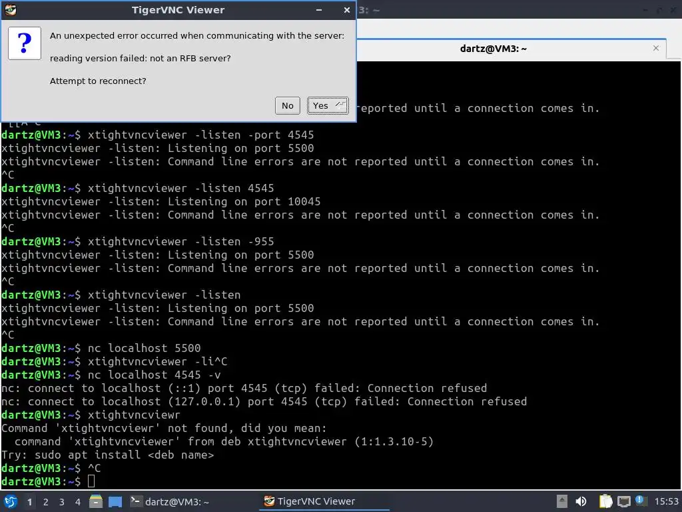This screenshot has height=512, width=682.
Task: Click the 'nc localhost 4545 -v' command text
Action: click(154, 375)
